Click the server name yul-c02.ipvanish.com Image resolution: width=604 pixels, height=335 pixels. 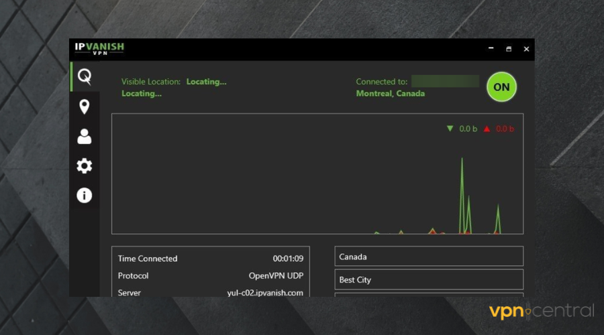(x=265, y=293)
